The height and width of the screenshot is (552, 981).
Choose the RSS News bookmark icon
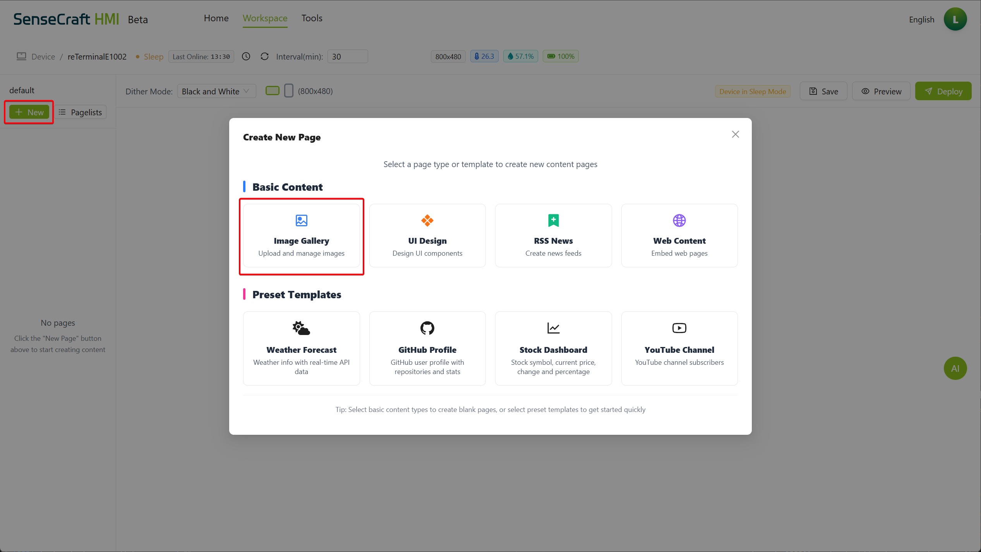553,220
